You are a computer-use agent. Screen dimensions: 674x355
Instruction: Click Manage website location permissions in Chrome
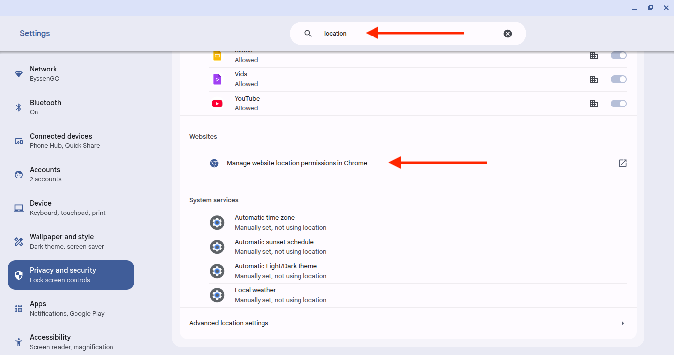(297, 163)
